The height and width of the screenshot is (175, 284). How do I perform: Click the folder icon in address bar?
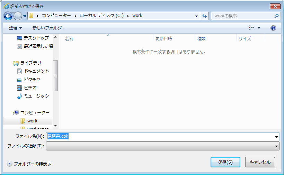[31, 16]
